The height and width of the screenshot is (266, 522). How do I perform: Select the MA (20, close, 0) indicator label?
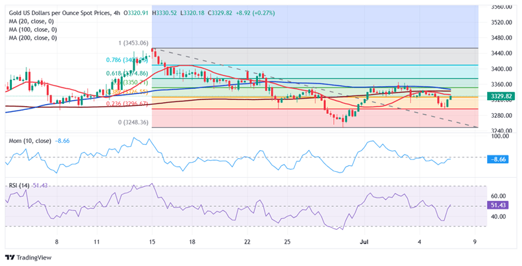[x=31, y=21]
